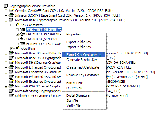The width and height of the screenshot is (163, 114).
Task: Click the Algorithms node icon
Action: pos(17,48)
